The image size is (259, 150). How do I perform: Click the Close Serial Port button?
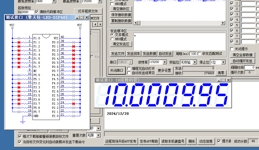(x=117, y=70)
